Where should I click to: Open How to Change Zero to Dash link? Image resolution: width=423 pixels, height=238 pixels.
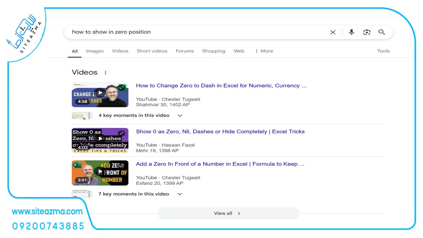pyautogui.click(x=221, y=86)
